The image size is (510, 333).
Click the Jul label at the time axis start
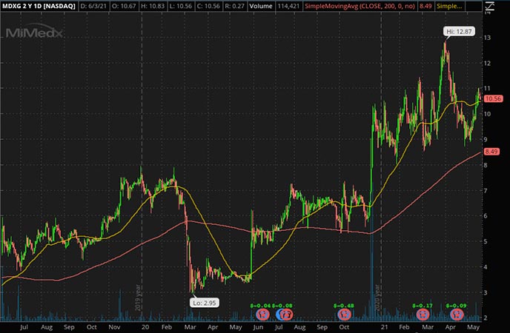(x=24, y=327)
